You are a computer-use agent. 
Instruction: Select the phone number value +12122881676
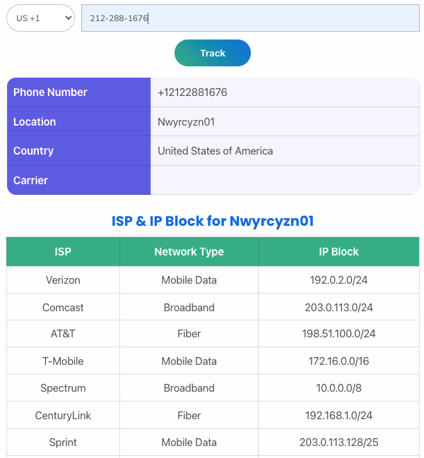192,92
